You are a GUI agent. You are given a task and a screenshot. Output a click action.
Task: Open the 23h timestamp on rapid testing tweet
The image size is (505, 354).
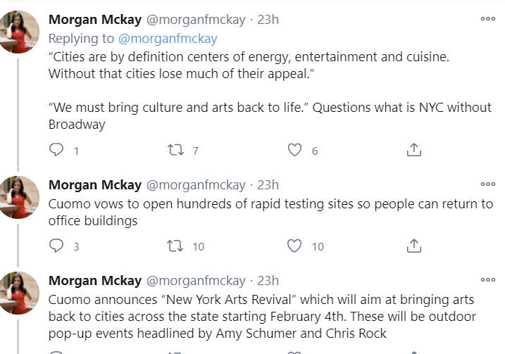(x=268, y=185)
